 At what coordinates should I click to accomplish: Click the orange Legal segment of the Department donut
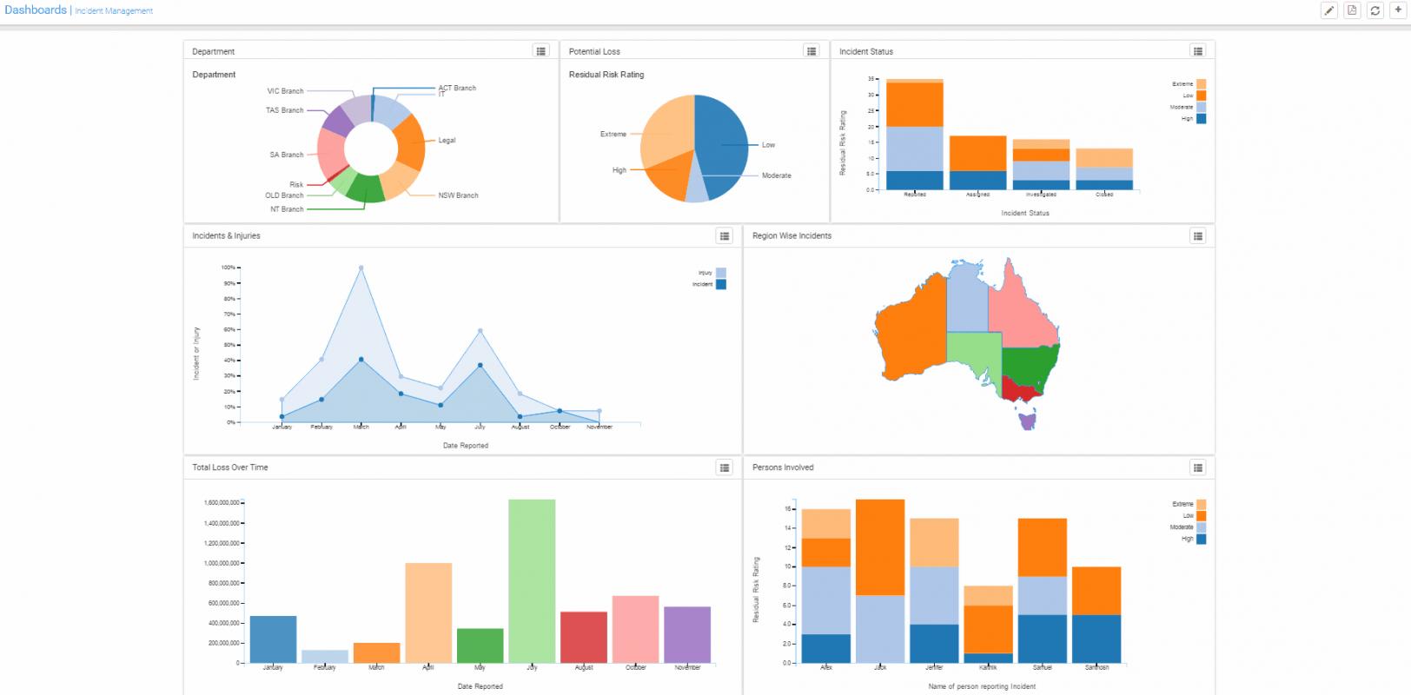point(412,143)
